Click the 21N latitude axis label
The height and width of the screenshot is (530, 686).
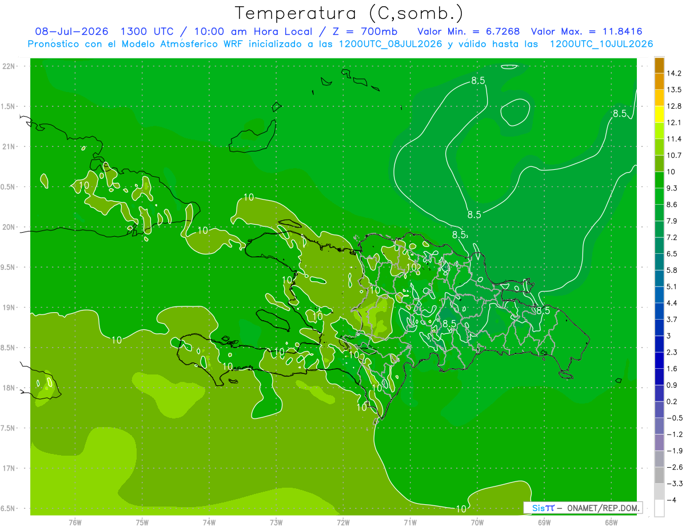click(9, 147)
